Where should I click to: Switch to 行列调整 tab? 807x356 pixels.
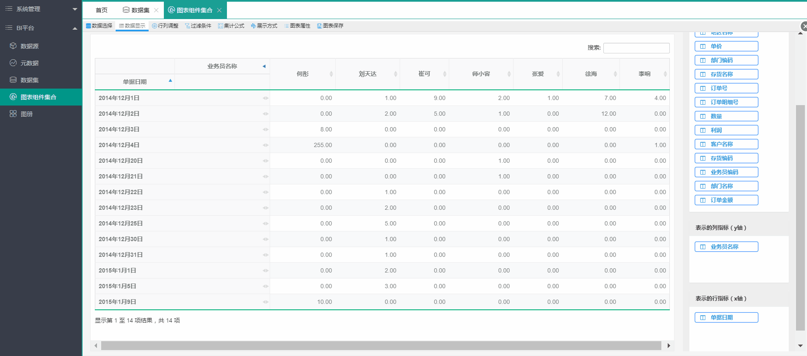pos(165,26)
